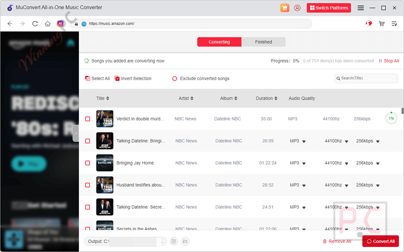Image resolution: width=404 pixels, height=252 pixels.
Task: Click the magnifier icon in search box
Action: [x=338, y=79]
